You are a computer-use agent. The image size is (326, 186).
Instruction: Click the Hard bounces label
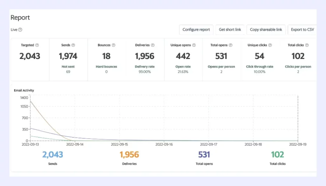(x=106, y=67)
